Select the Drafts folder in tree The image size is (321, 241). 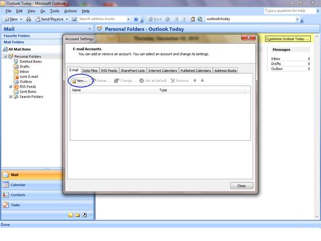[x=24, y=66]
